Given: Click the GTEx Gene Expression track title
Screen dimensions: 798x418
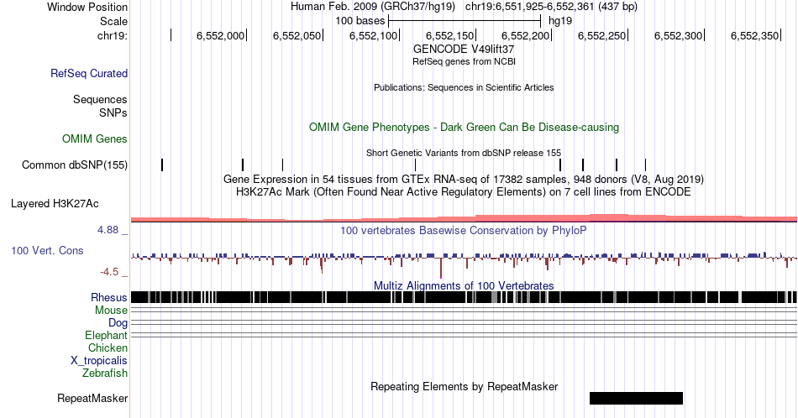Looking at the screenshot, I should click(x=464, y=179).
